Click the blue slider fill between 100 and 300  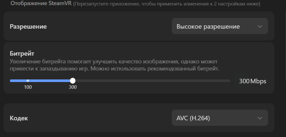[x=50, y=81]
